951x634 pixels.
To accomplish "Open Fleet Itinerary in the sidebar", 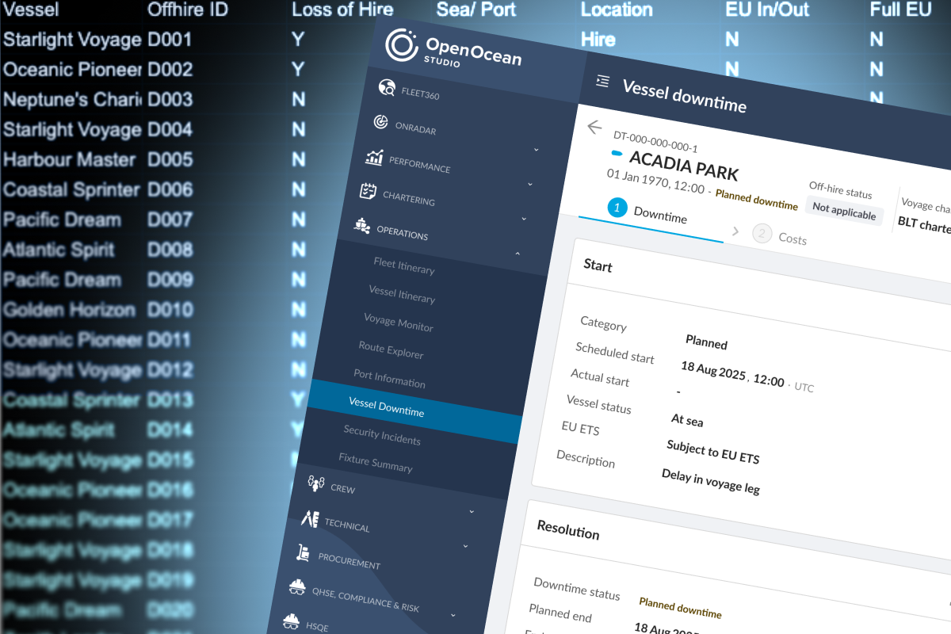I will click(x=403, y=265).
